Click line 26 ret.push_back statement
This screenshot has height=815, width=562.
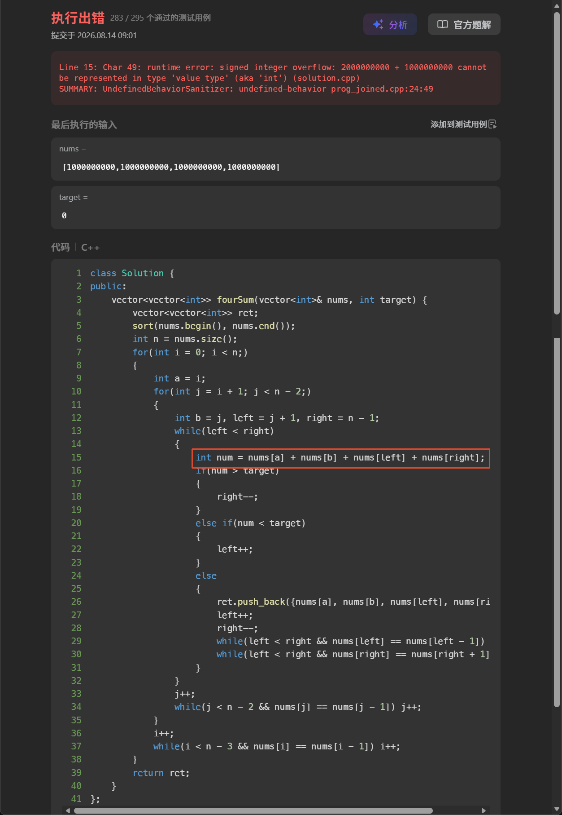tap(353, 602)
